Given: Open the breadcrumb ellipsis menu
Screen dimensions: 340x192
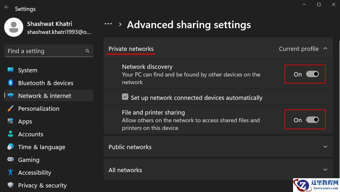Looking at the screenshot, I should pyautogui.click(x=108, y=24).
